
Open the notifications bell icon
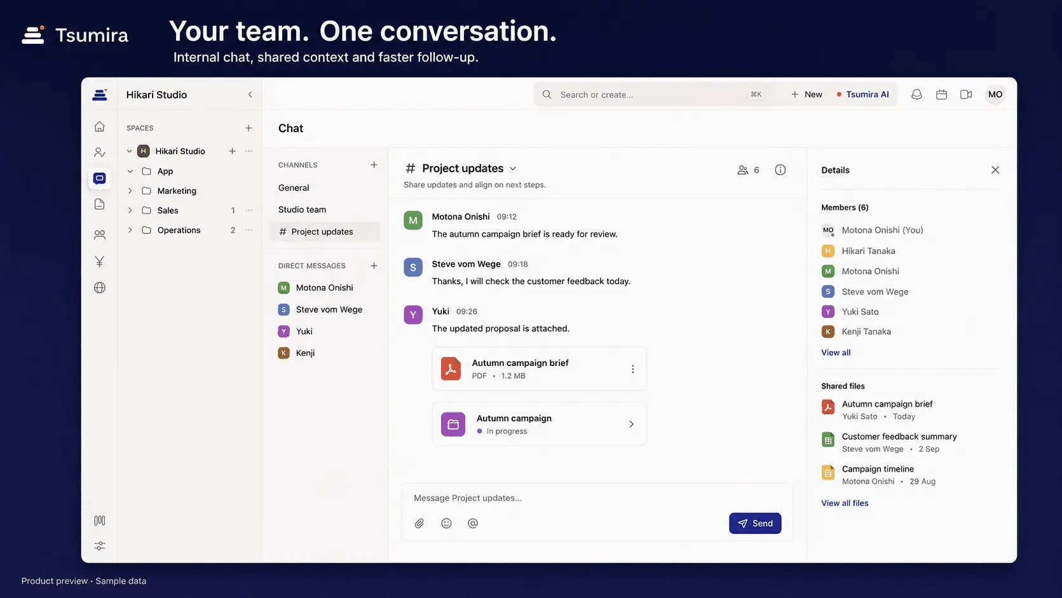tap(916, 94)
